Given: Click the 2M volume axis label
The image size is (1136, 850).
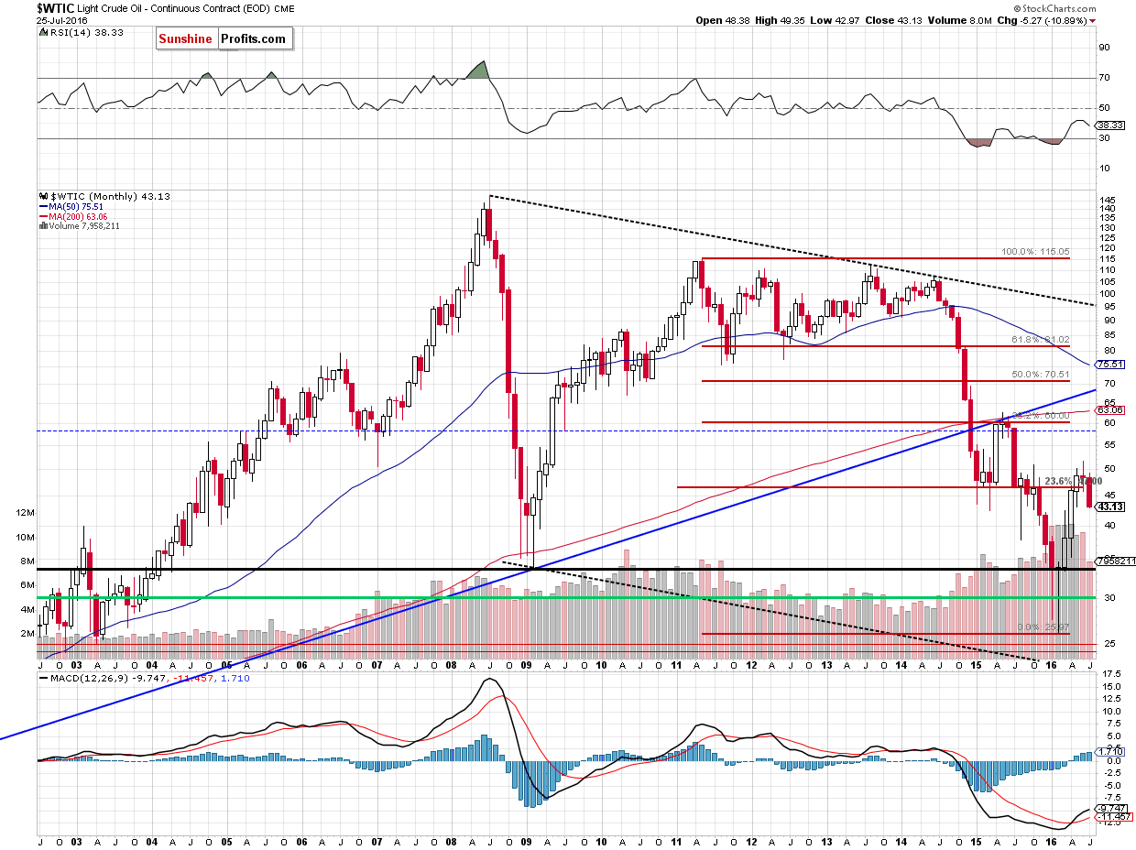Looking at the screenshot, I should (x=28, y=633).
